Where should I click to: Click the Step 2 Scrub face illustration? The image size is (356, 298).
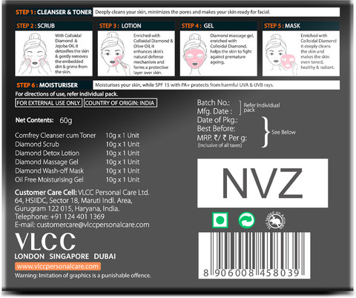point(35,53)
